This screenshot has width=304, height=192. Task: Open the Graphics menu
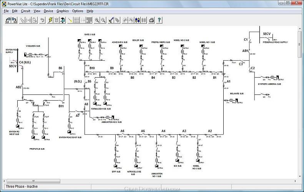[x=62, y=11]
